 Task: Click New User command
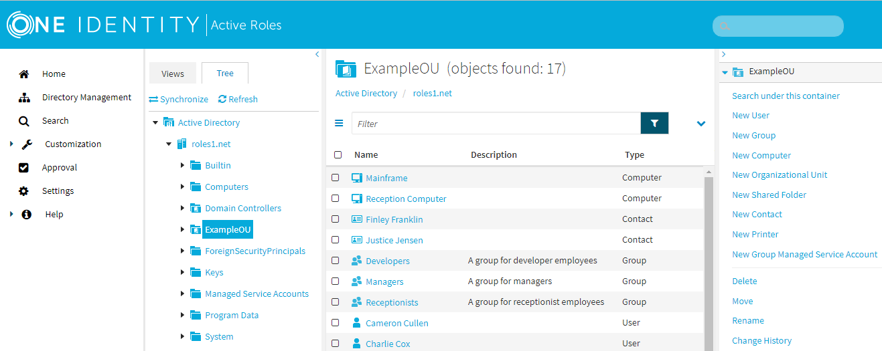tap(751, 116)
